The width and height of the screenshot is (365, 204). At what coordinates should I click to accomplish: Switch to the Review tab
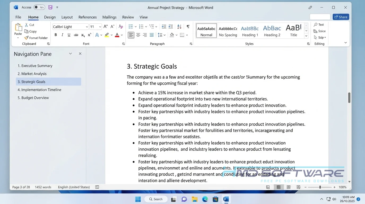pyautogui.click(x=128, y=17)
